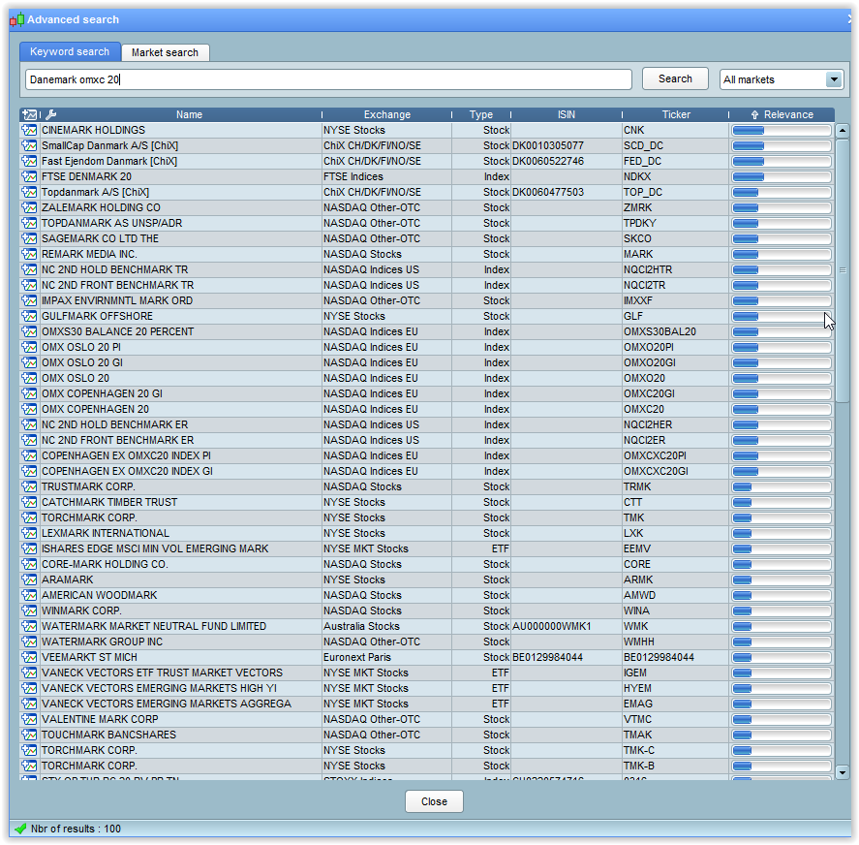
Task: Sort results by Ticker column header
Action: coord(675,114)
